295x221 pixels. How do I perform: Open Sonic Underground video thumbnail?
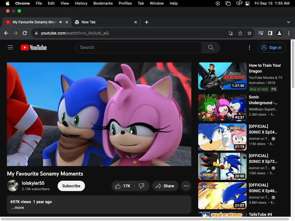coord(222,108)
